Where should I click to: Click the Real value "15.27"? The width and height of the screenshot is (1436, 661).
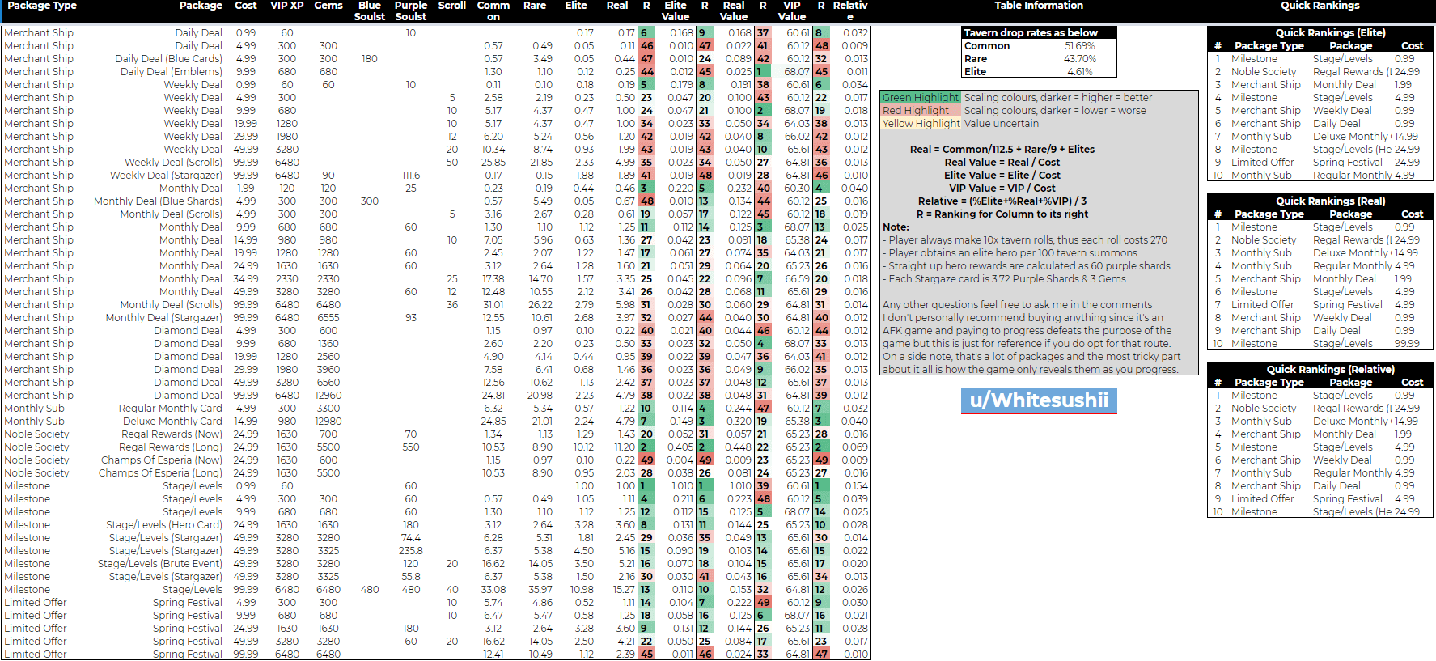pyautogui.click(x=624, y=590)
